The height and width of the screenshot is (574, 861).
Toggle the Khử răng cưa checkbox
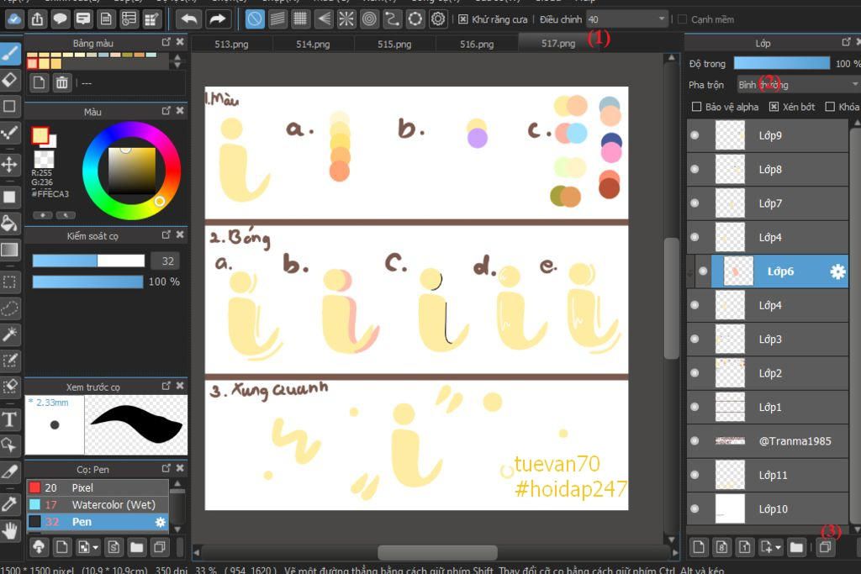click(x=463, y=20)
